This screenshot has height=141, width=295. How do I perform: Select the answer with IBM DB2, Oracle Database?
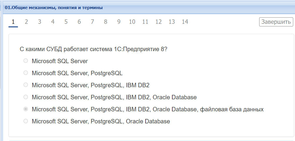pos(26,97)
